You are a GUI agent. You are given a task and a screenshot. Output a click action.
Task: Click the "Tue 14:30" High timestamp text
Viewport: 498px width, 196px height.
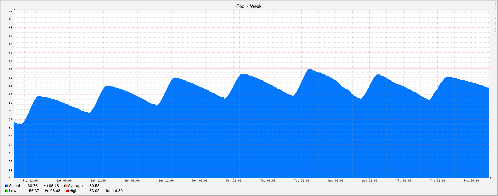point(114,191)
